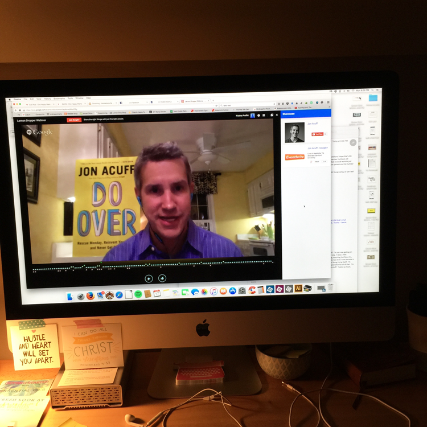This screenshot has width=427, height=427.
Task: Open Notes app in the Dock
Action: [x=166, y=293]
